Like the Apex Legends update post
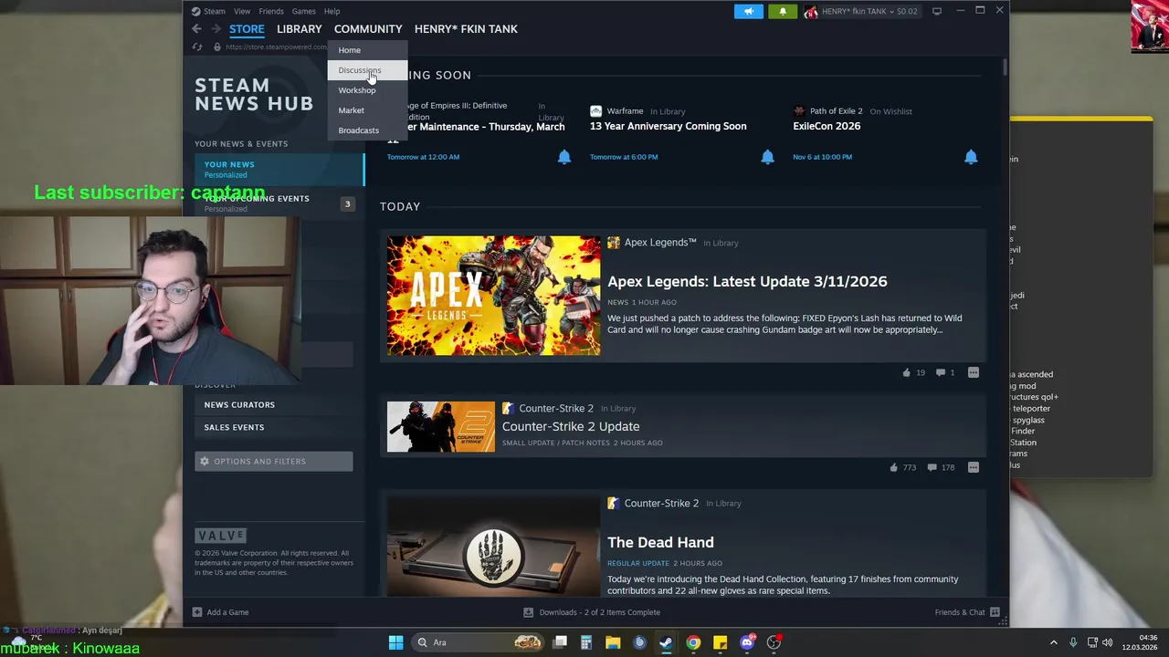The width and height of the screenshot is (1169, 657). point(906,372)
